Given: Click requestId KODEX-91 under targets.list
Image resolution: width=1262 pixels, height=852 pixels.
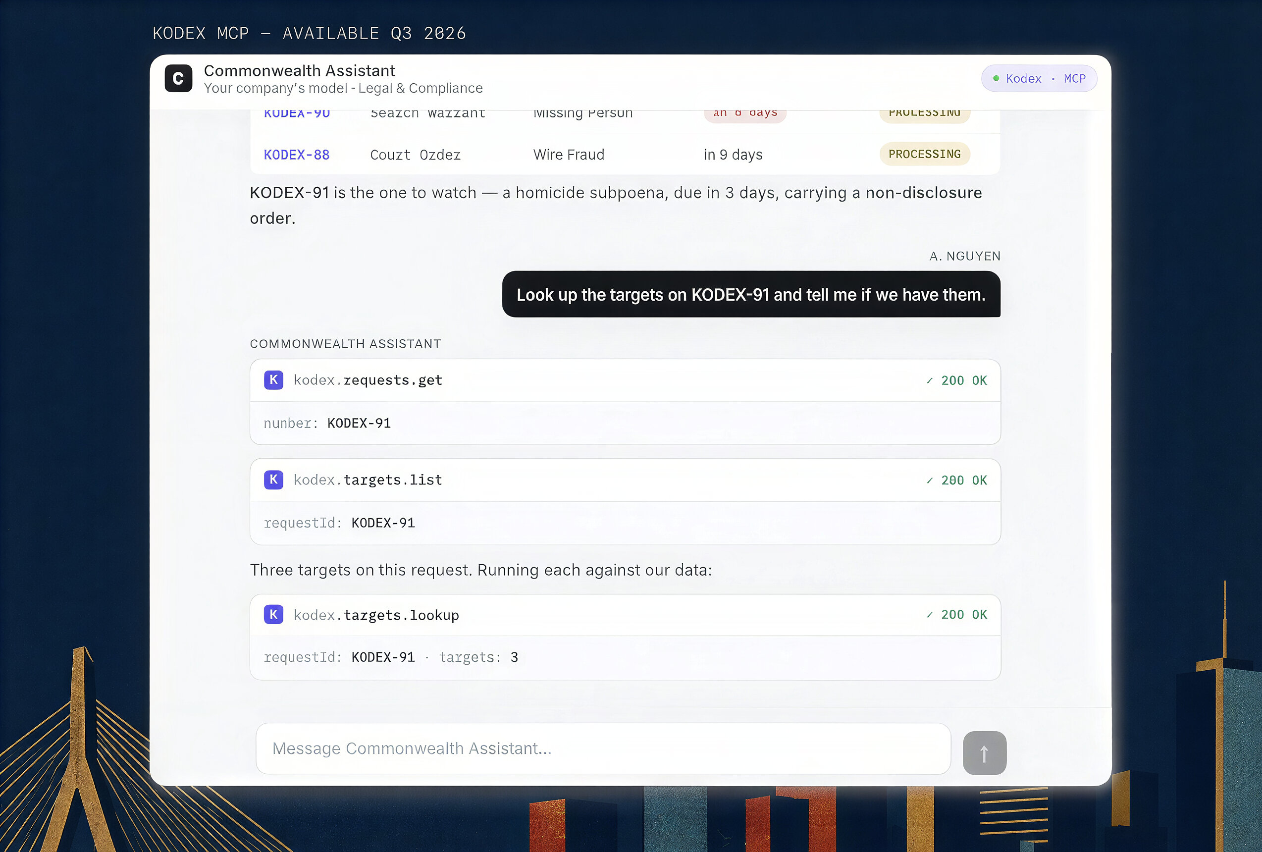Looking at the screenshot, I should tap(383, 523).
